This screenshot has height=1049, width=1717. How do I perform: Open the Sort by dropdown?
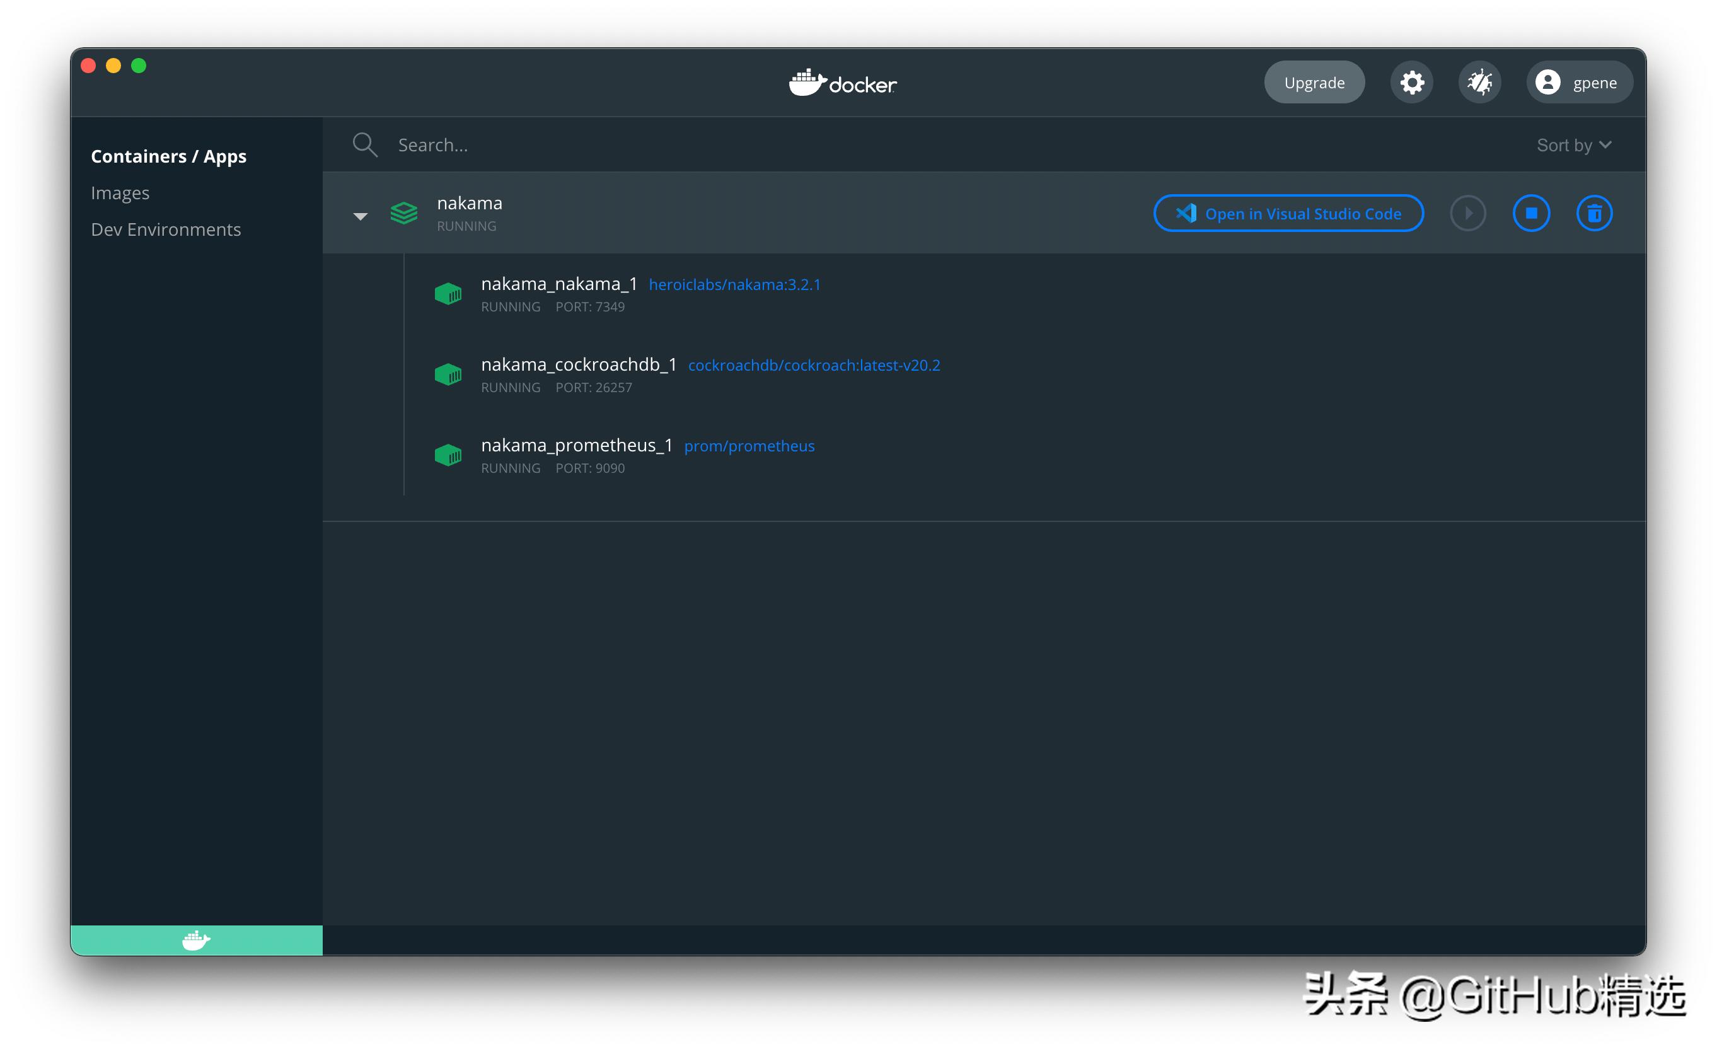click(x=1573, y=145)
